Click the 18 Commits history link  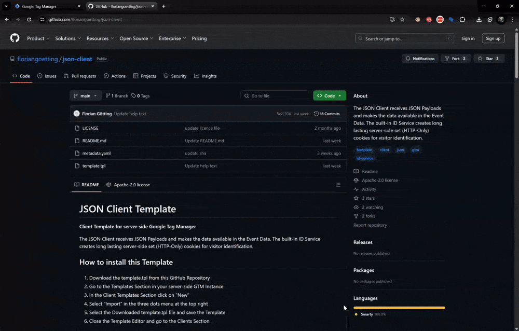(326, 114)
